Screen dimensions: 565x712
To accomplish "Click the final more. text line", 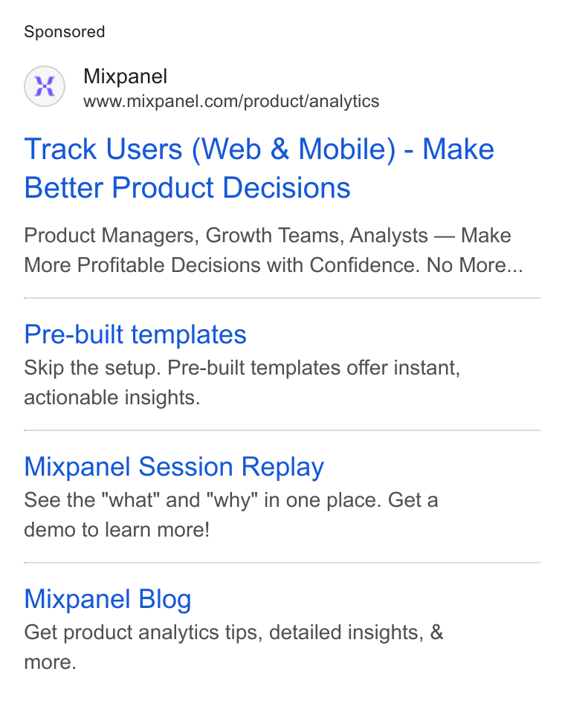I will pyautogui.click(x=50, y=662).
